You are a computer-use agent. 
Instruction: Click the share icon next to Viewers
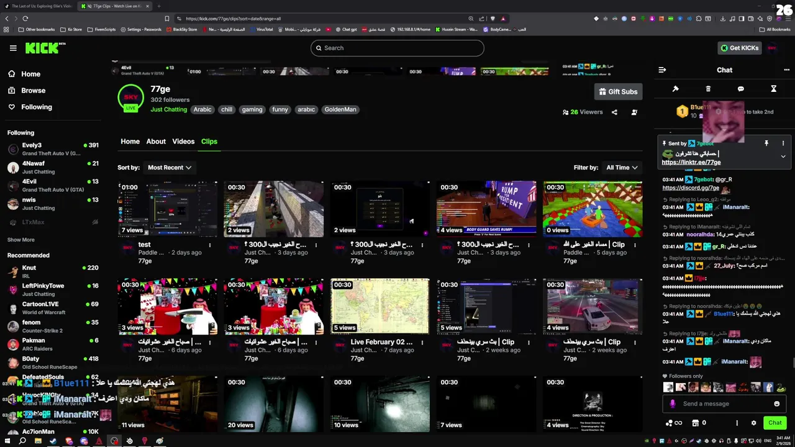[x=614, y=112]
